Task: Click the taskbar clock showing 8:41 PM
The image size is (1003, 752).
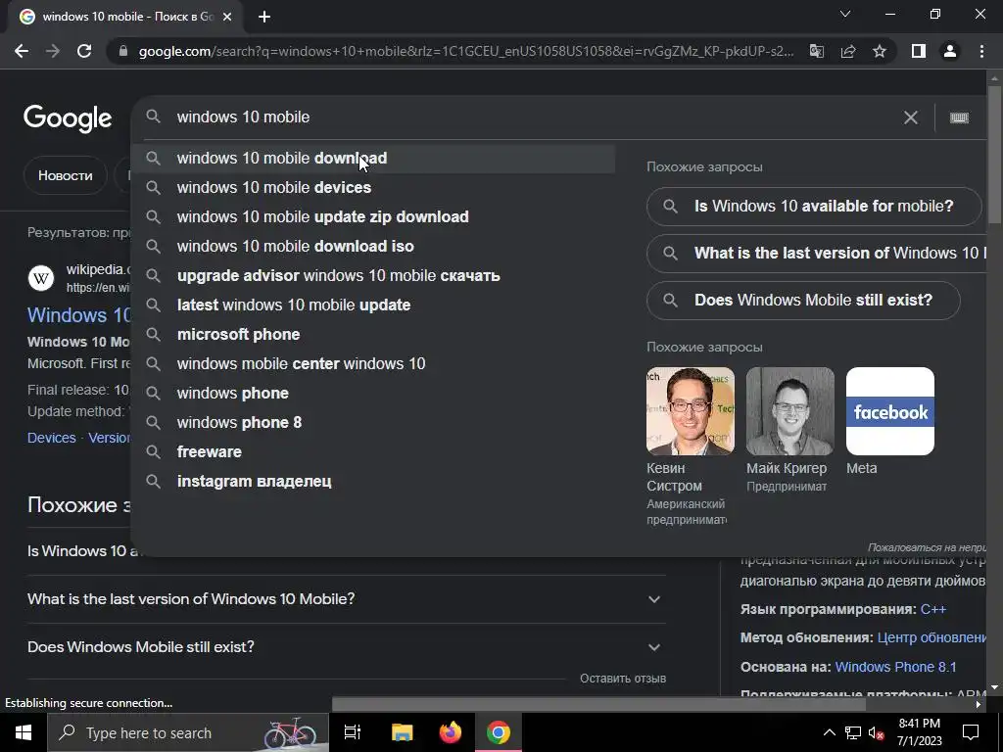Action: (x=919, y=732)
